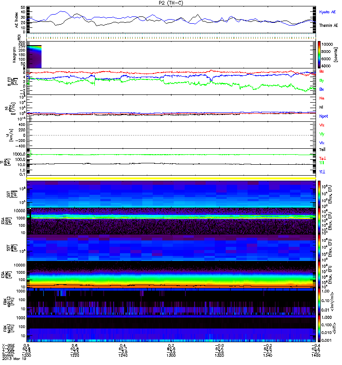This screenshot has width=342, height=365.
Task: Click the red Bz legend label
Action: tap(321, 72)
